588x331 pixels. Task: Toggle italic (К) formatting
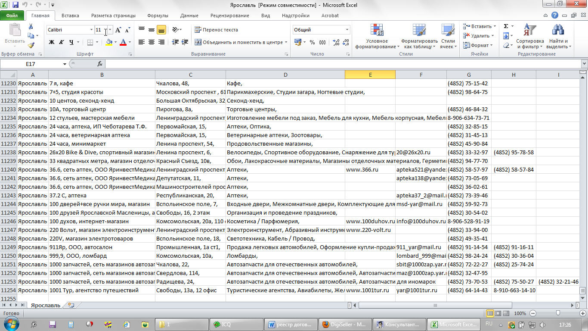pyautogui.click(x=61, y=42)
